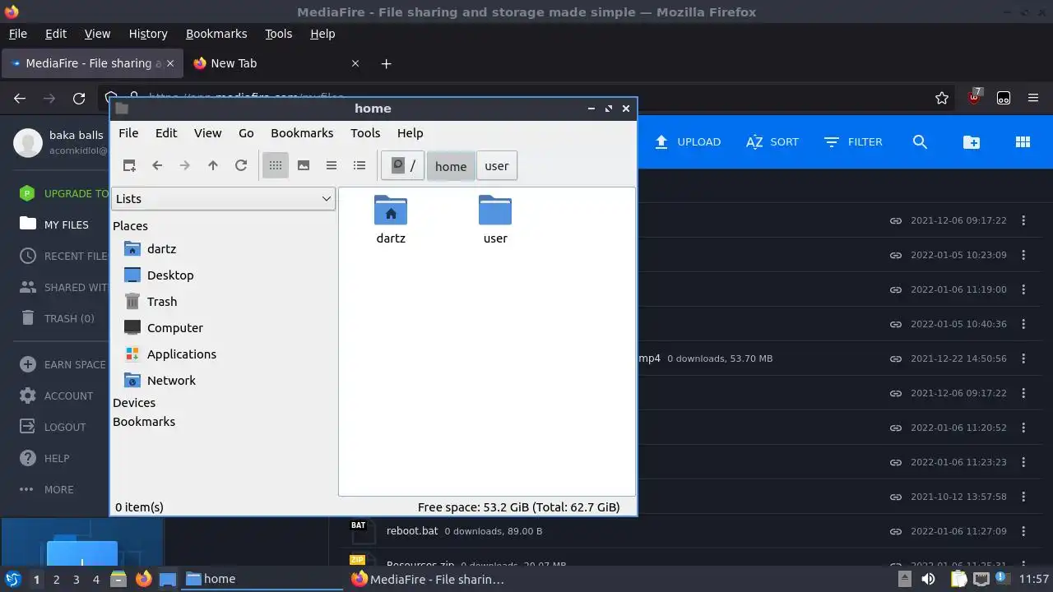Switch to thumbnail view mode
1053x592 pixels.
pos(304,165)
